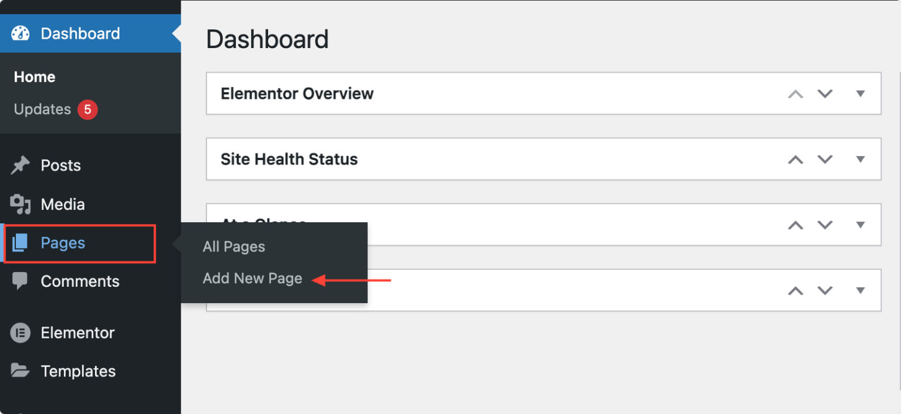The height and width of the screenshot is (414, 901).
Task: Open the Site Health Status dropdown triangle
Action: [x=861, y=159]
